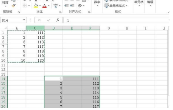
Task: Select column D header
Action: 54,28
